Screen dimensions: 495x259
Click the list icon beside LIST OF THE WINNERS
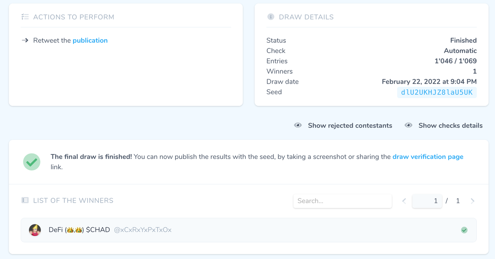[26, 201]
